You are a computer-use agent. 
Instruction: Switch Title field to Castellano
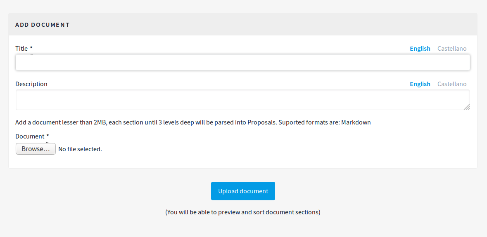point(452,49)
